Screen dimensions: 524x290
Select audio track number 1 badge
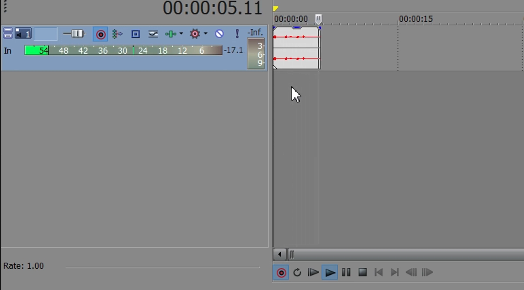click(23, 34)
